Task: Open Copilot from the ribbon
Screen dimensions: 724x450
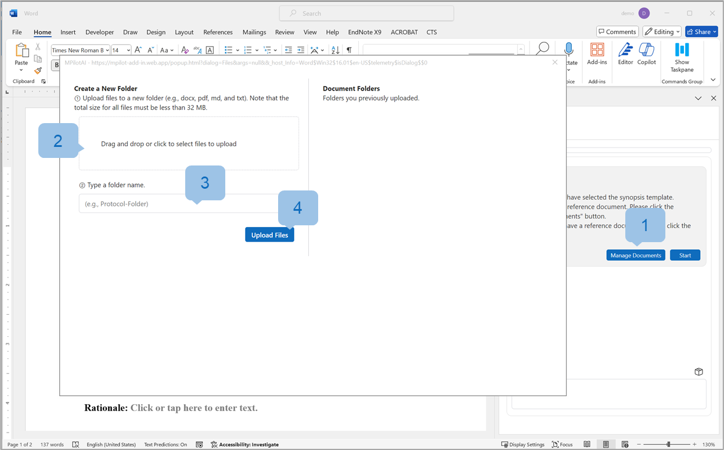Action: coord(646,53)
